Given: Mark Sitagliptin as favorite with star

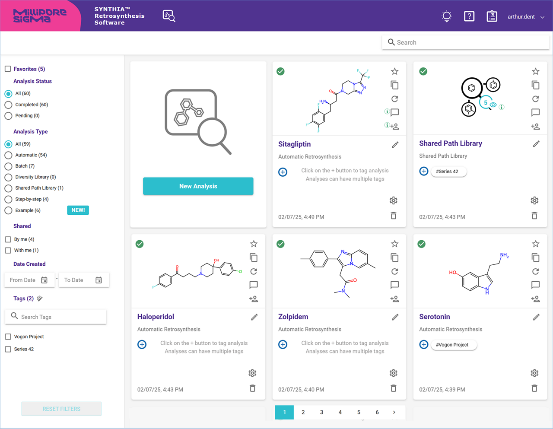Looking at the screenshot, I should pos(394,71).
